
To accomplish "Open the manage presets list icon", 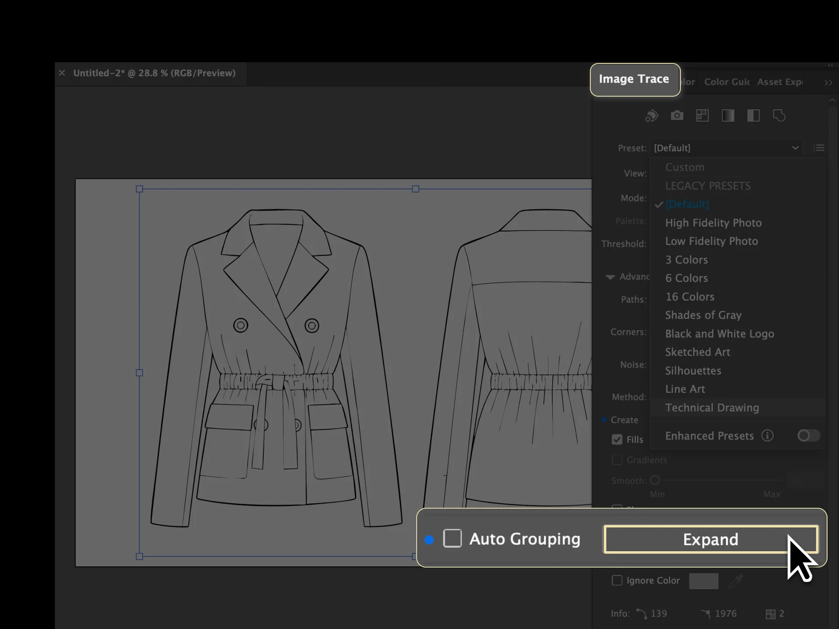I will [x=819, y=148].
